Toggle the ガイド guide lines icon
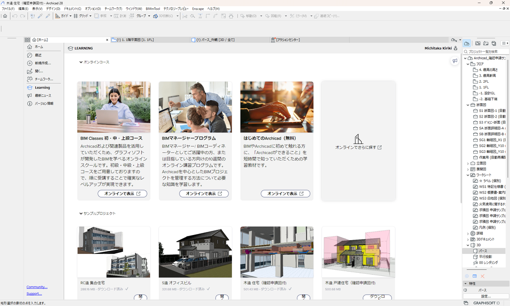The height and width of the screenshot is (306, 510). coord(58,16)
